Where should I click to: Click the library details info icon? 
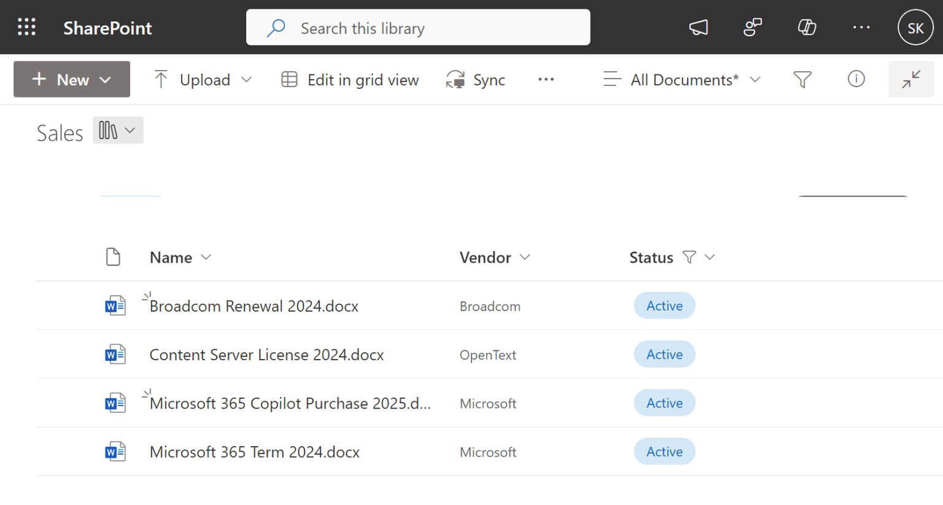coord(856,79)
